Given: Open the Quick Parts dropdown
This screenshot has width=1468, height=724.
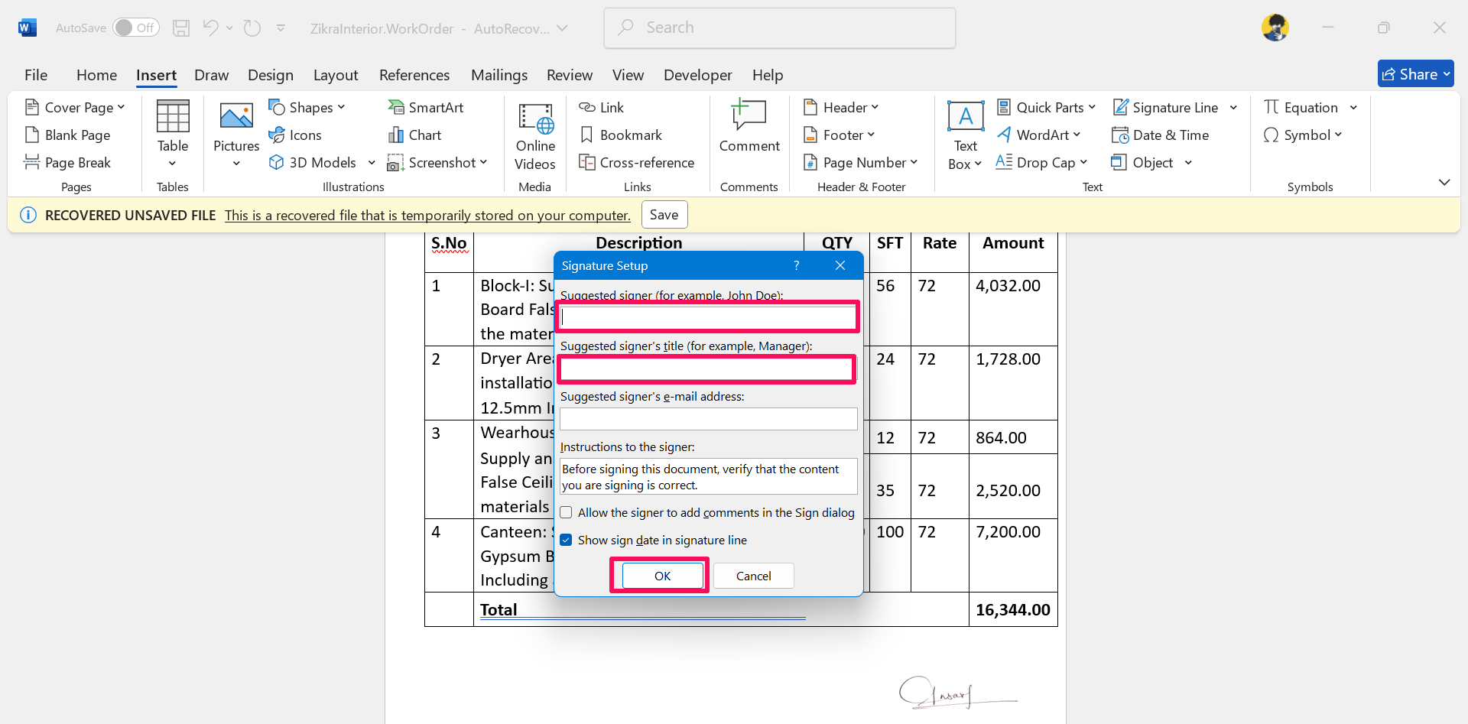Looking at the screenshot, I should 1047,108.
